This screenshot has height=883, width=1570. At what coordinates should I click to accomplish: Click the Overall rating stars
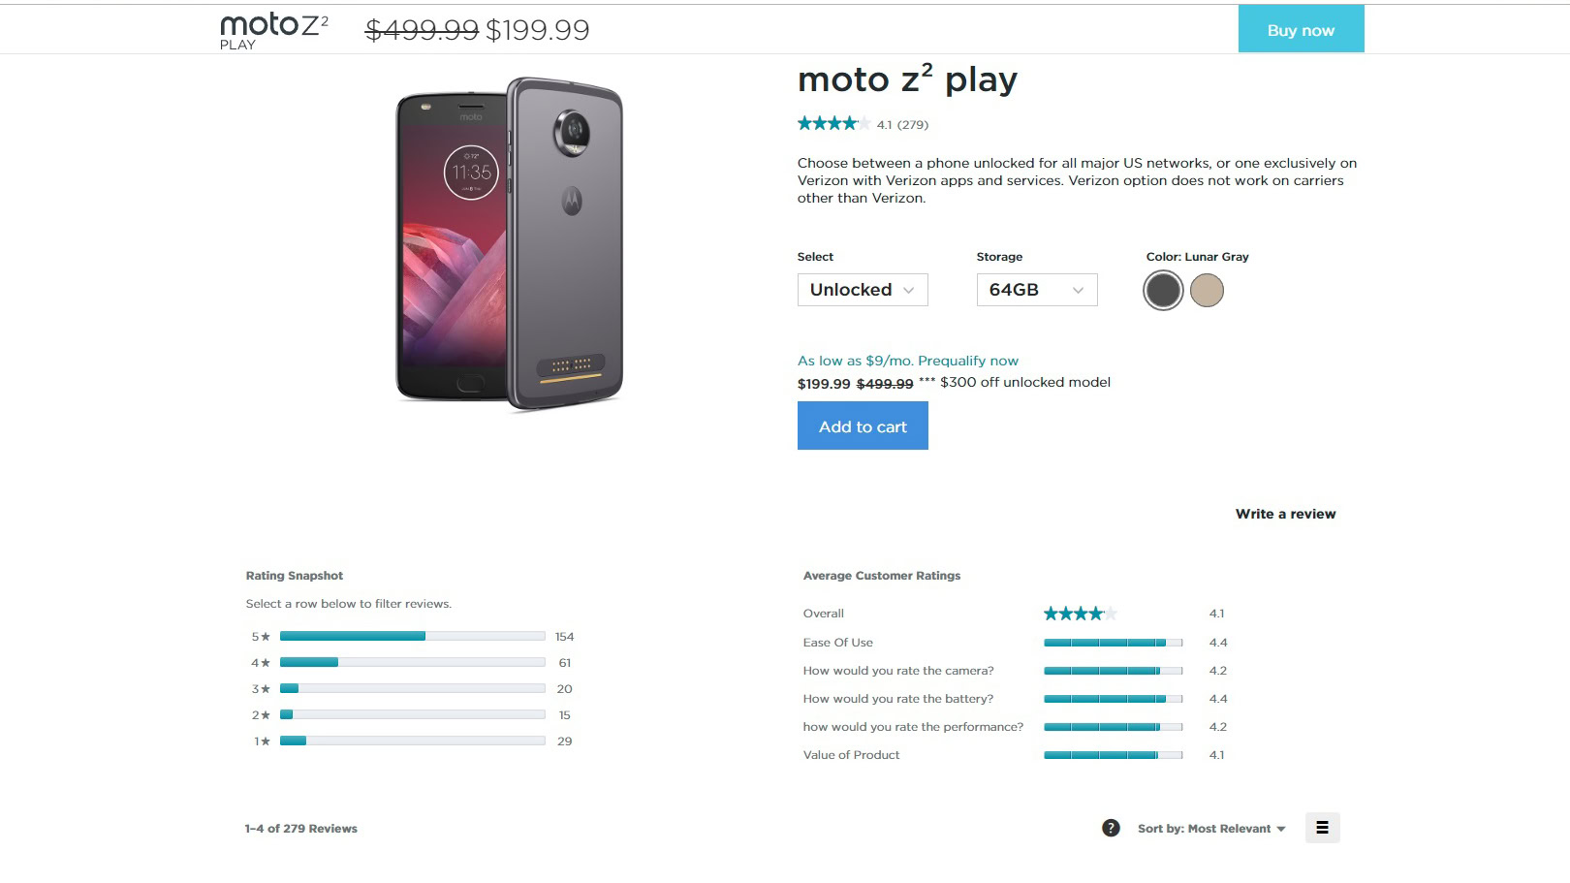pyautogui.click(x=1080, y=614)
